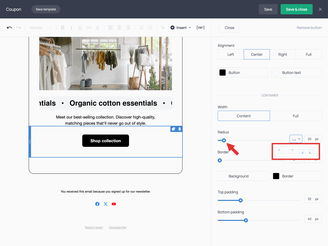This screenshot has height=246, width=328.
Task: Select Right alignment for the button
Action: tap(283, 54)
